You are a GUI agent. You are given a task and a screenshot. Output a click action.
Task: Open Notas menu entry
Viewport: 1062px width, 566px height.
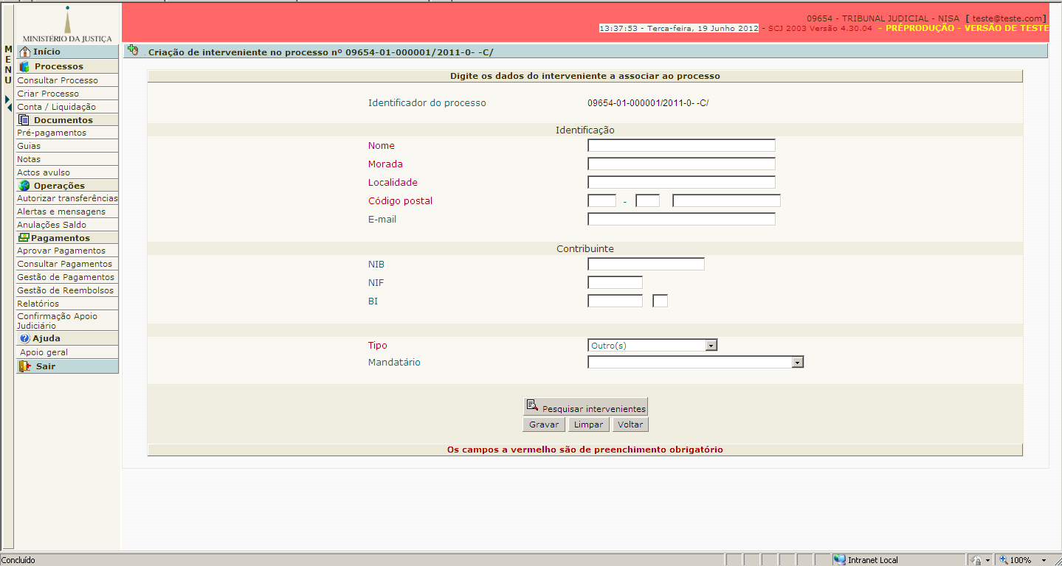click(29, 159)
